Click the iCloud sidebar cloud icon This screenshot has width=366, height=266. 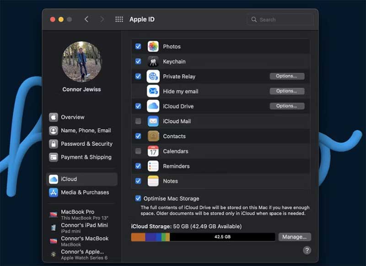pyautogui.click(x=54, y=179)
